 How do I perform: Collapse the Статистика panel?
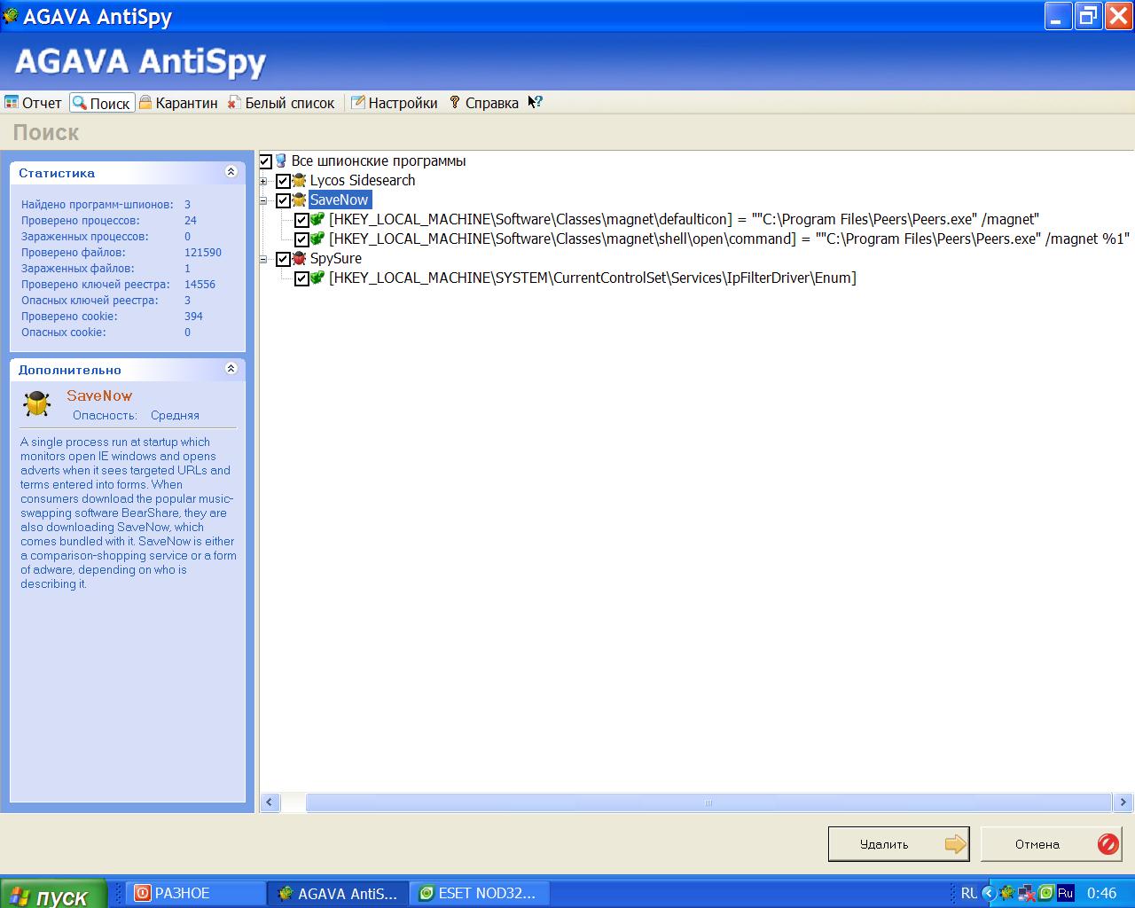(231, 172)
